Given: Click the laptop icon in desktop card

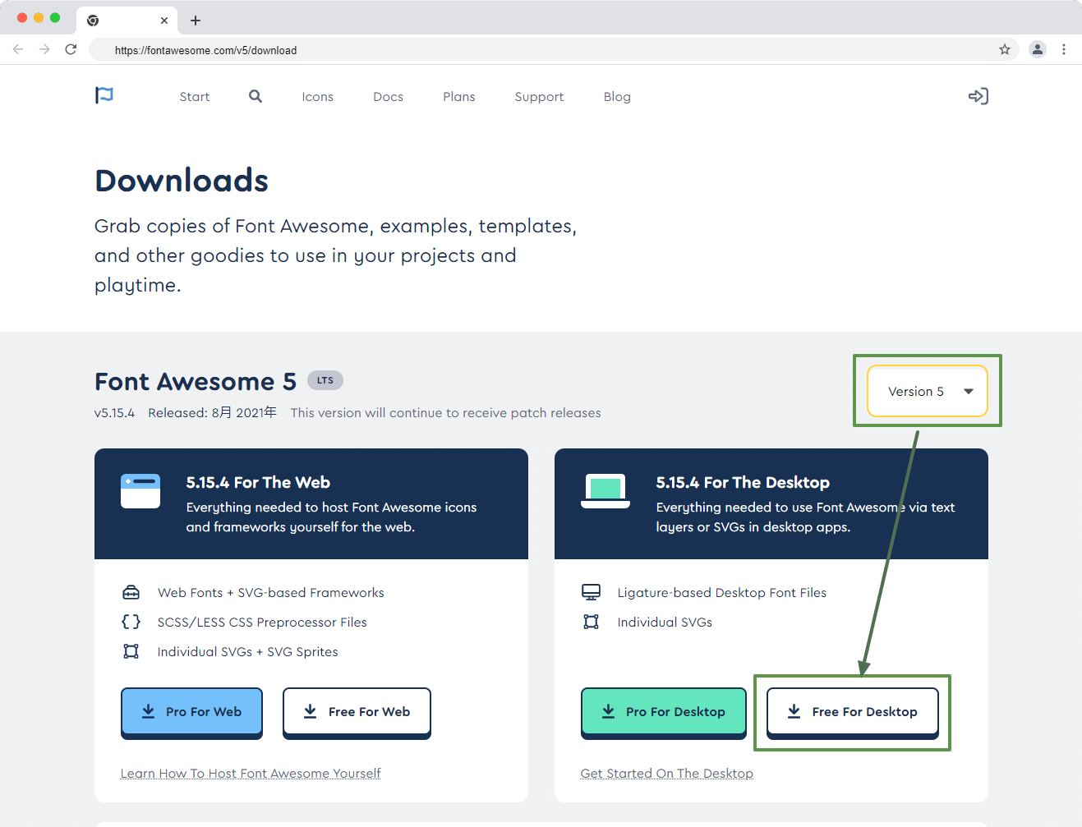Looking at the screenshot, I should [x=605, y=491].
